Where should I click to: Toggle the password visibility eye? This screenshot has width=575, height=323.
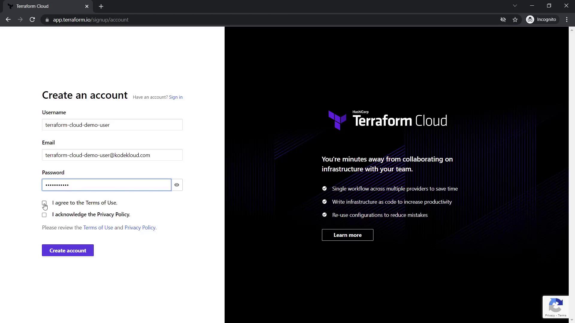177,185
